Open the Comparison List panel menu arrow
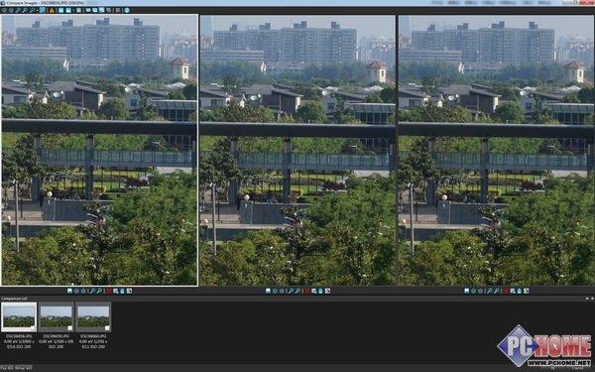Screen dimensions: 595x372 (587, 299)
